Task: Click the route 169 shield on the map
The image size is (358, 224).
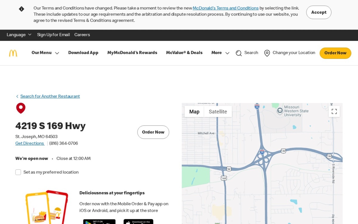Action: pyautogui.click(x=224, y=178)
